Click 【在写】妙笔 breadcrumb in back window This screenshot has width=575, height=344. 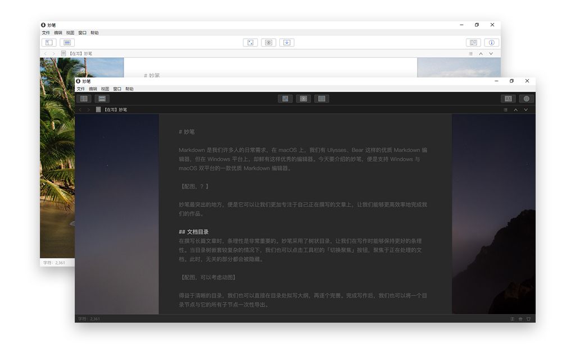(80, 54)
